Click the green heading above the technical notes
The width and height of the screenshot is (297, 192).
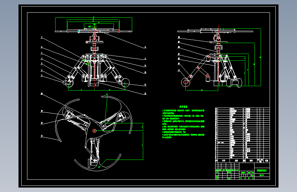tap(183, 107)
